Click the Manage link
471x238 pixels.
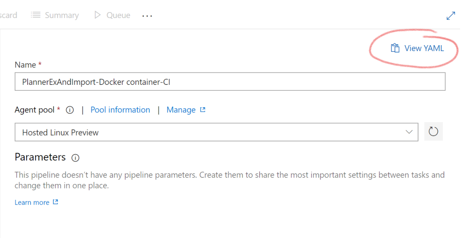click(x=181, y=109)
